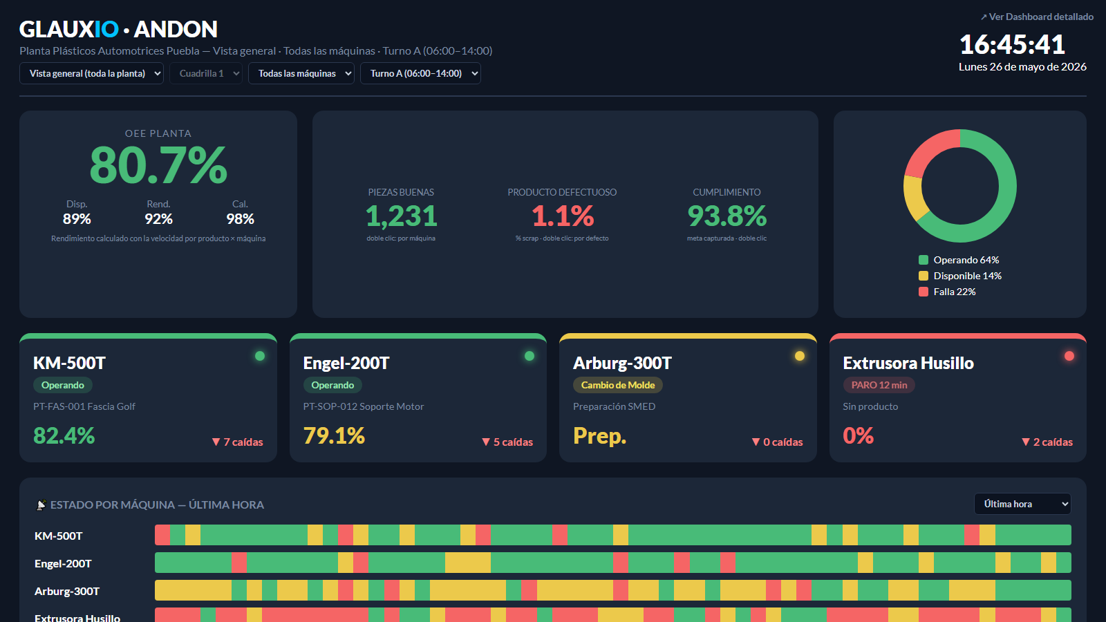Viewport: 1106px width, 622px height.
Task: Click the yellow status dot on Arburg-300T card
Action: [800, 356]
